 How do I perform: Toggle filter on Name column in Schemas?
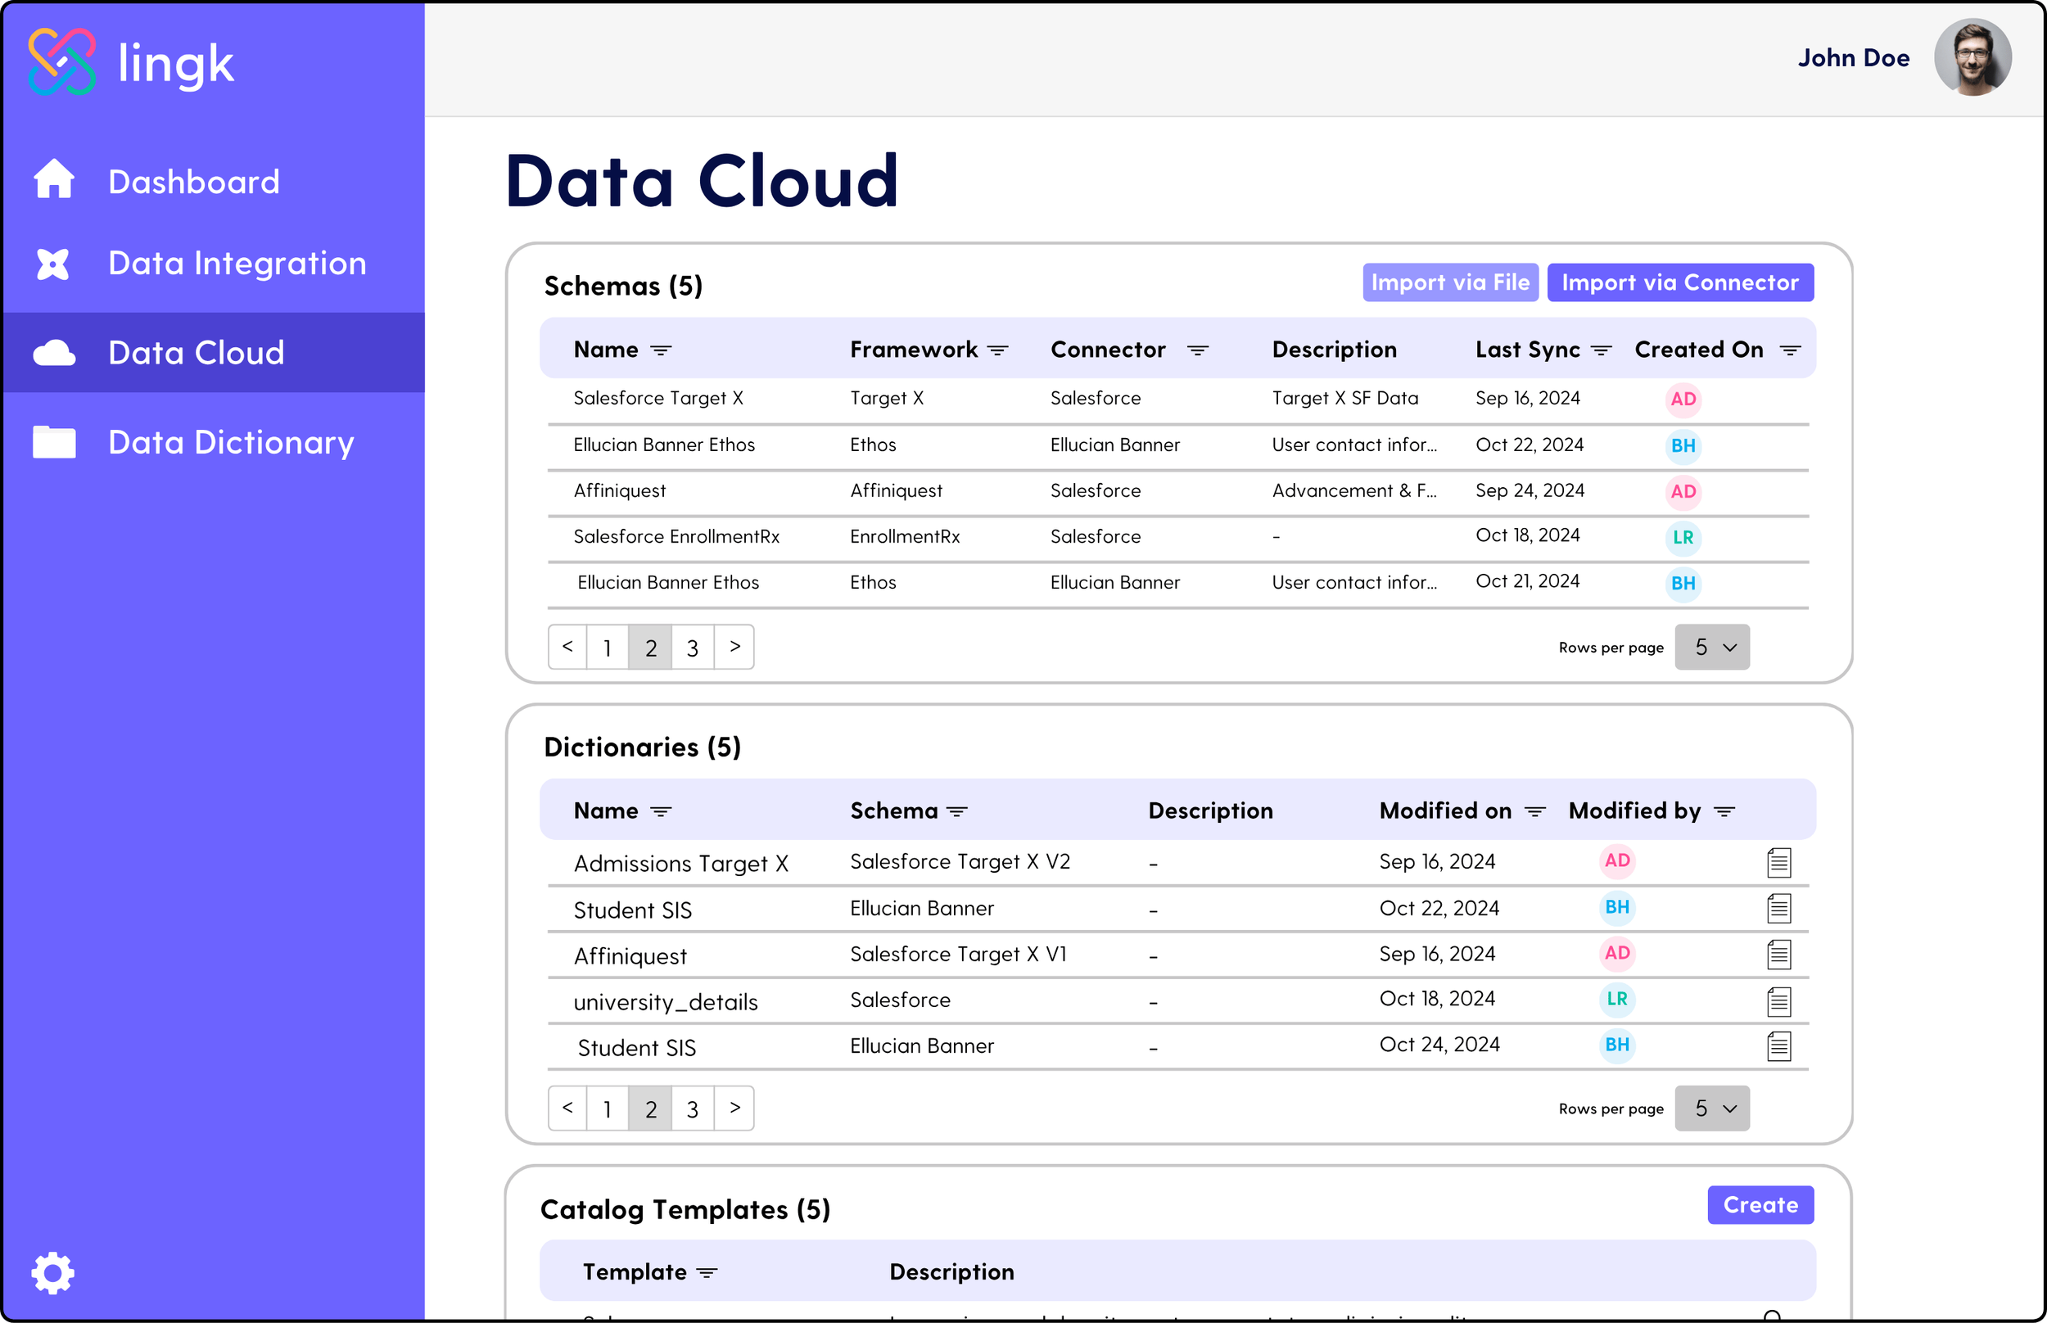(662, 350)
